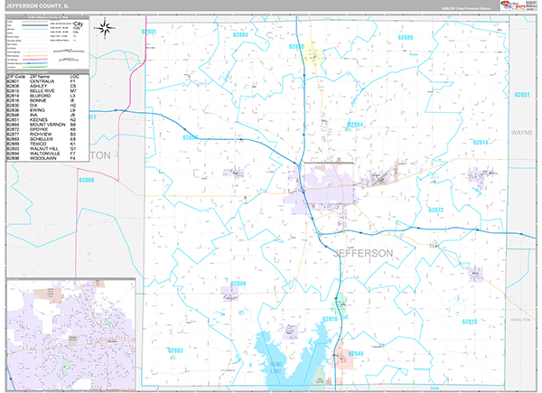Click the ZIP code 62814 label

pos(481,143)
